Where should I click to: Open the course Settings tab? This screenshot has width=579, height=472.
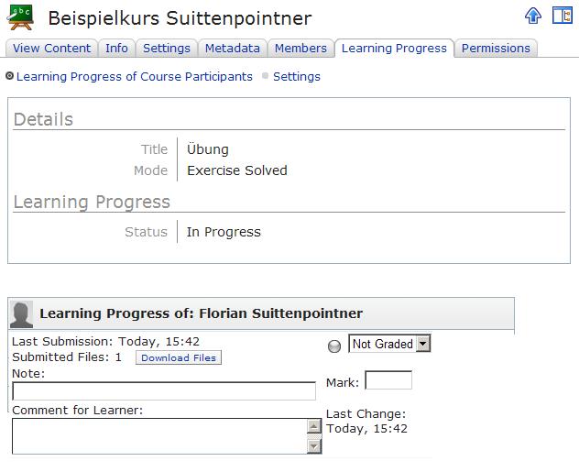[167, 49]
